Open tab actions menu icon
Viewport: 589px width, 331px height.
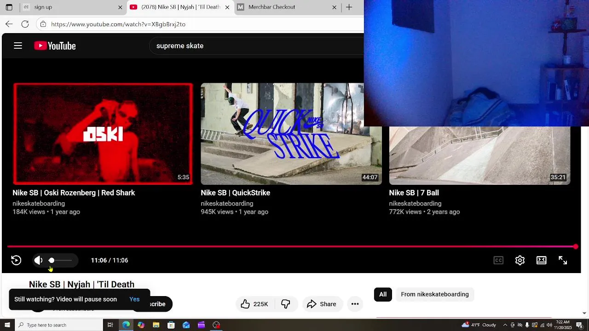click(9, 7)
